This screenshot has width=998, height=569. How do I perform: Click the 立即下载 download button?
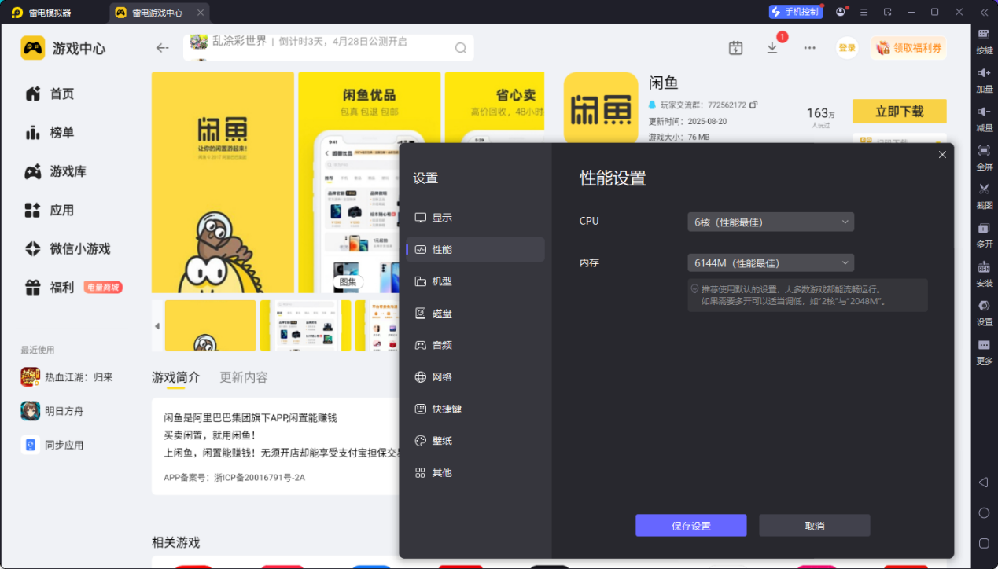click(x=899, y=112)
